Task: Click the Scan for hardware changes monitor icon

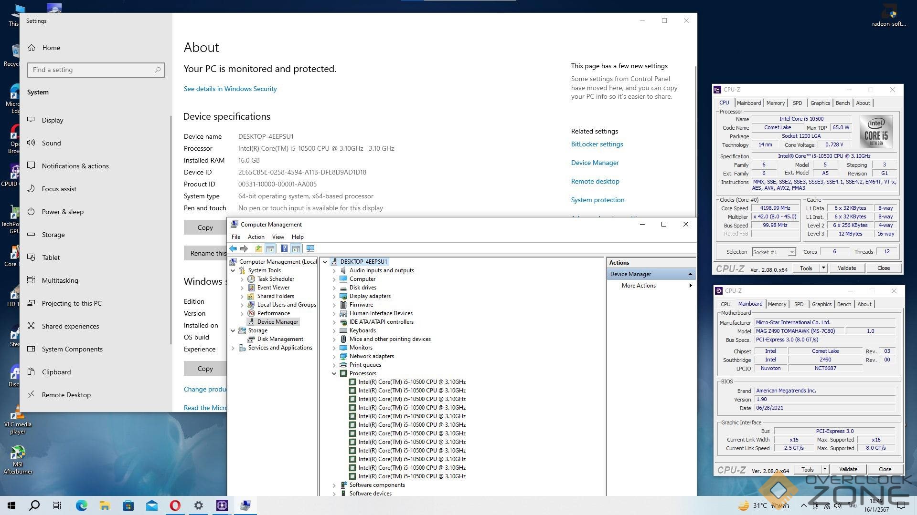Action: coord(310,248)
